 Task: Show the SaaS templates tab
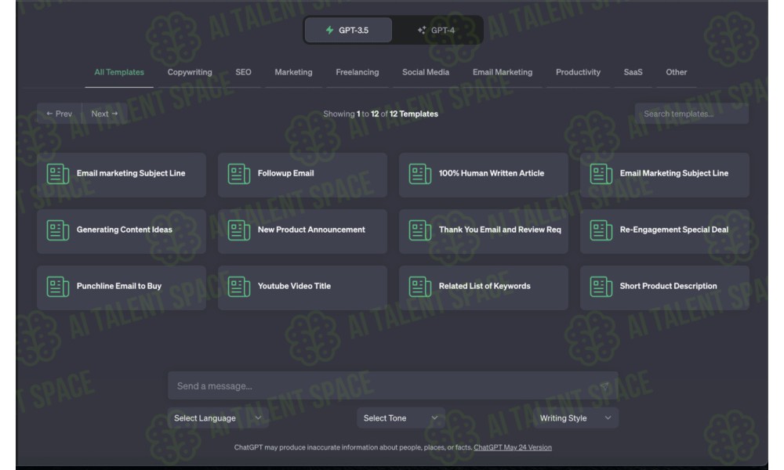click(633, 72)
